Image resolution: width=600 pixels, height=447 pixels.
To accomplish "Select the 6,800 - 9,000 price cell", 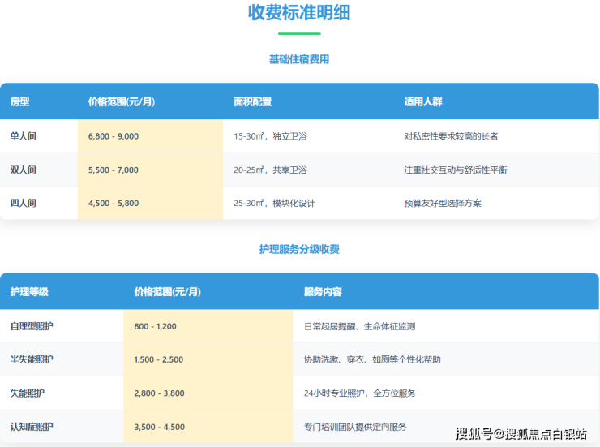I will (x=114, y=136).
